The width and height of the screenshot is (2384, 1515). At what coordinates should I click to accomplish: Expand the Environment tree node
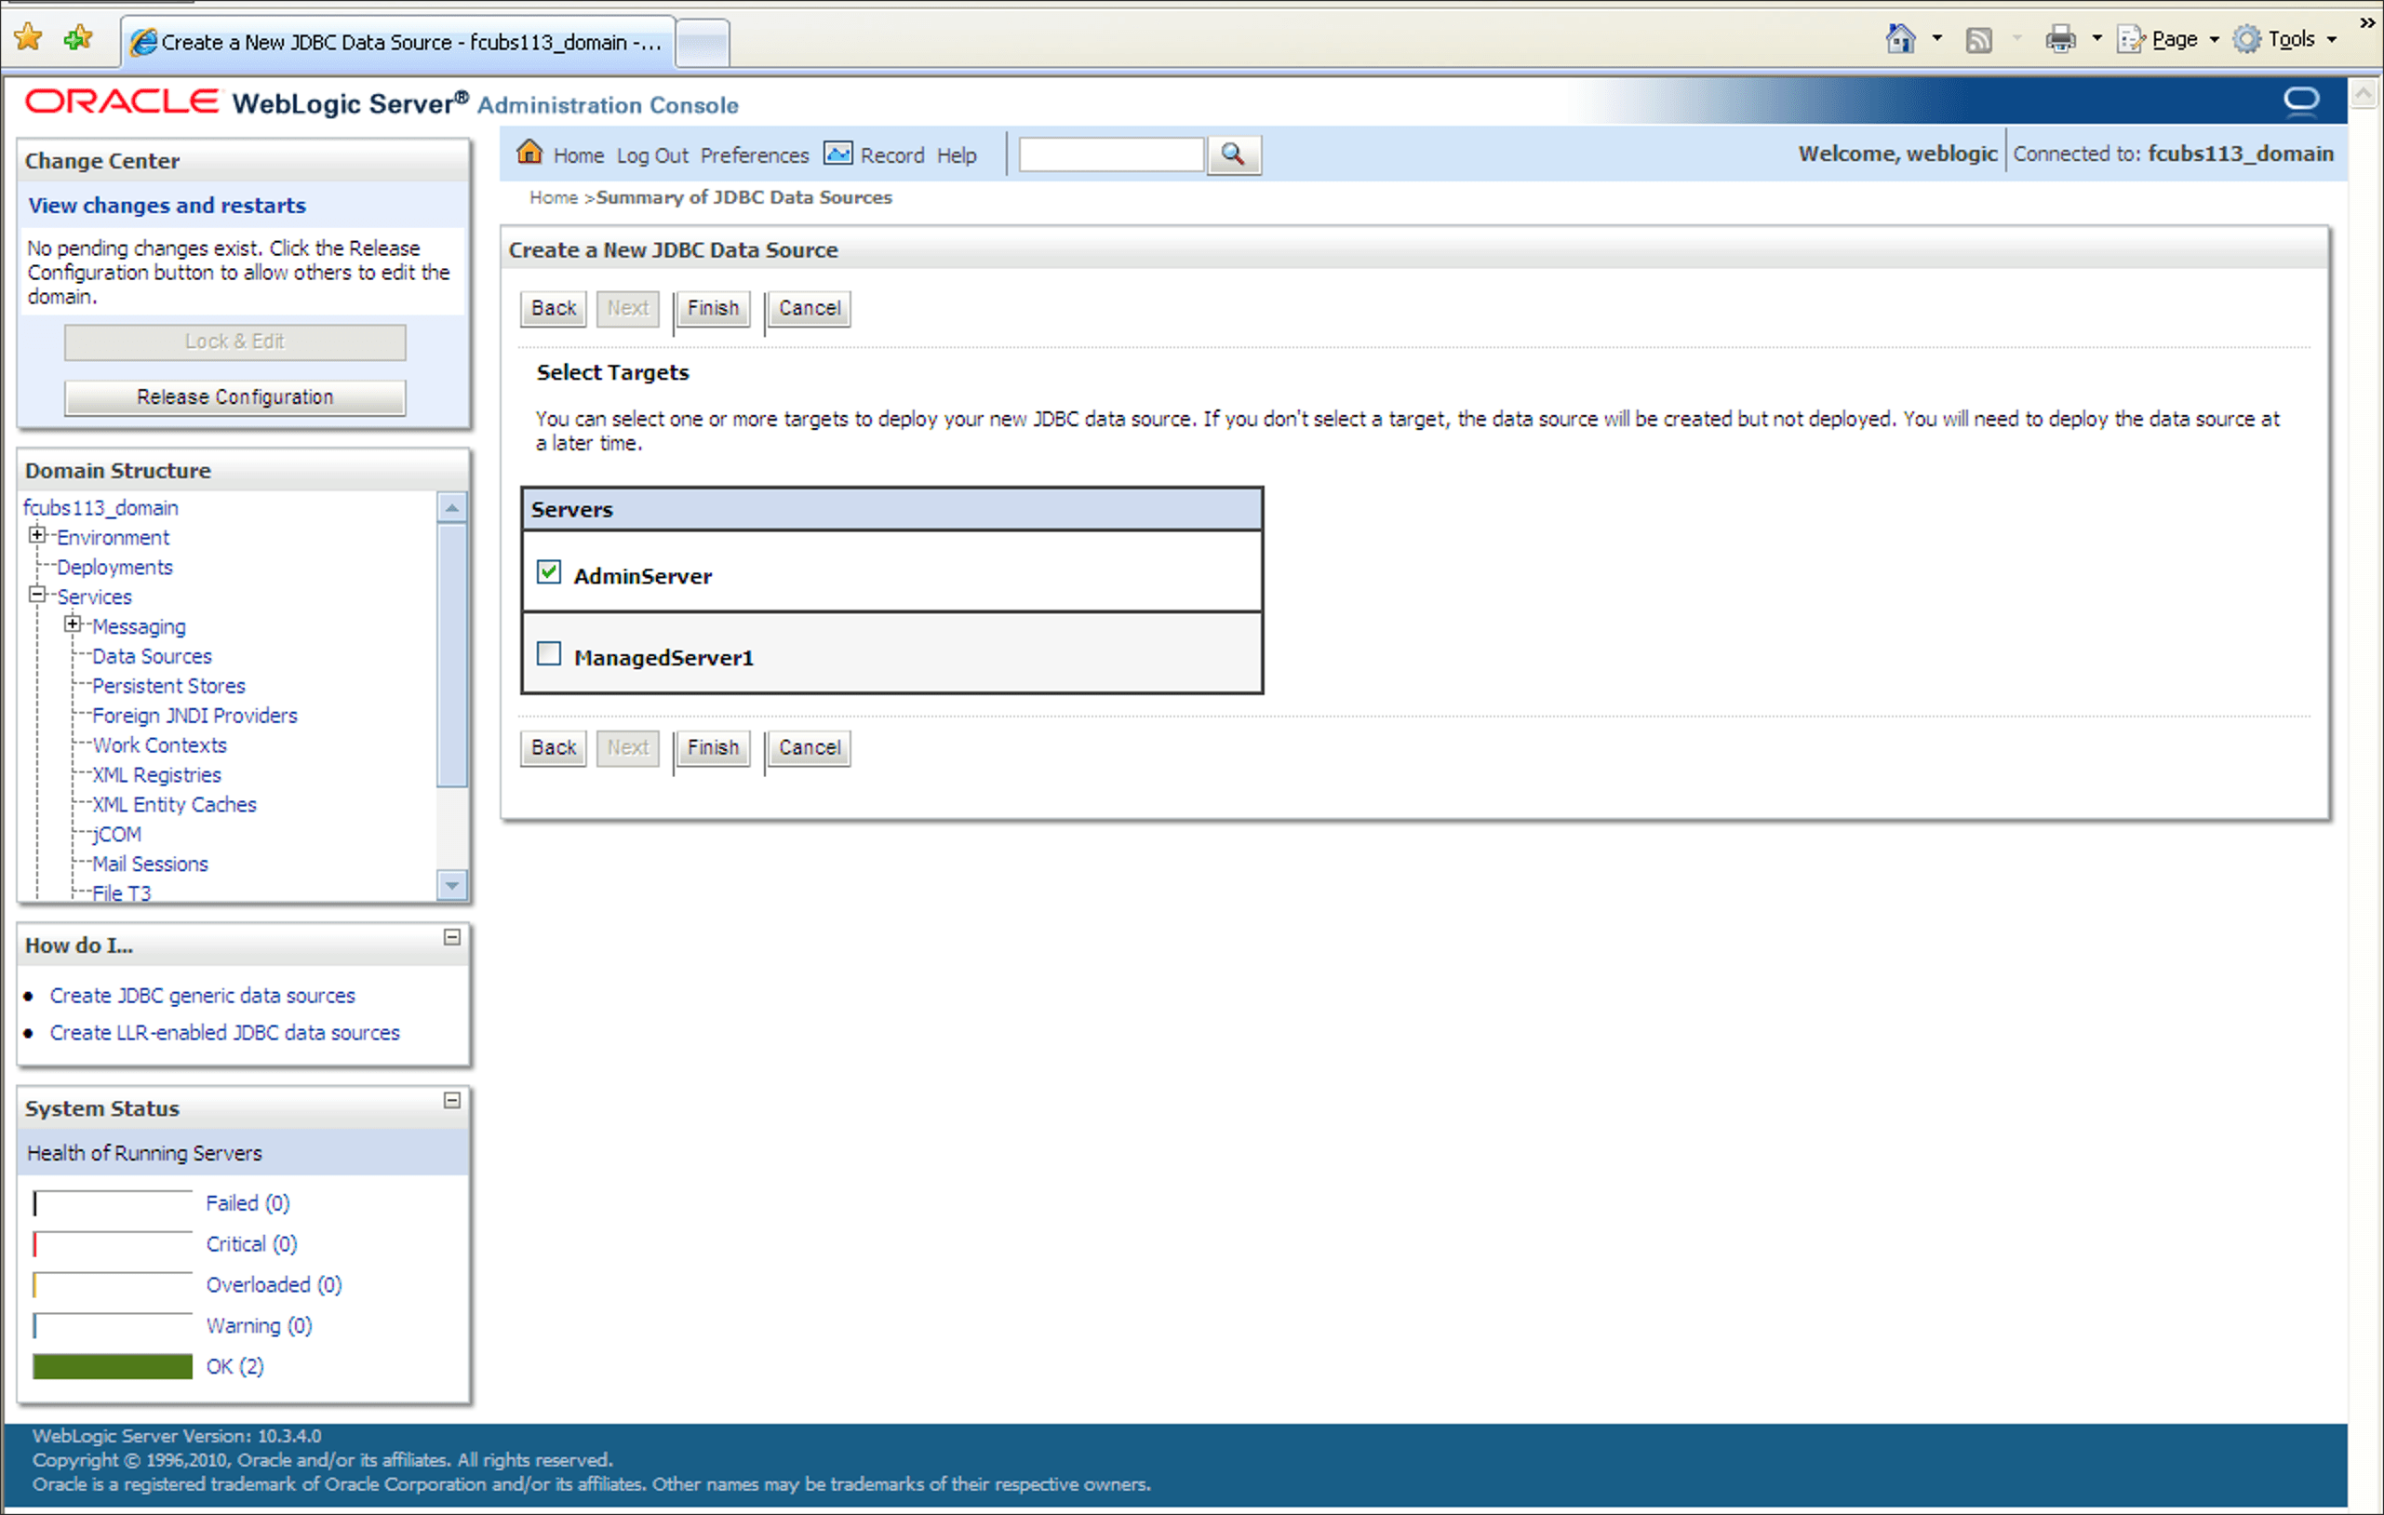(37, 536)
